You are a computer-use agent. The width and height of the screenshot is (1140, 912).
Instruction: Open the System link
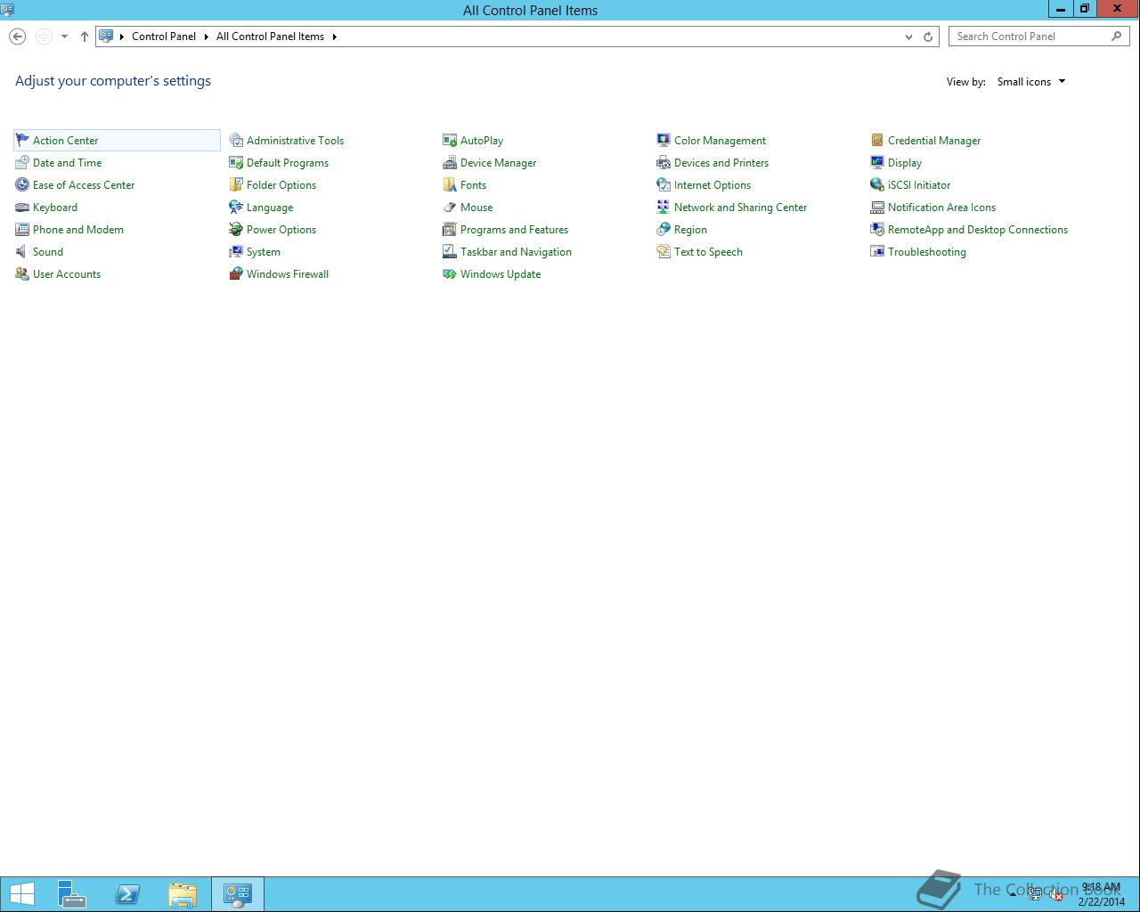[x=264, y=251]
